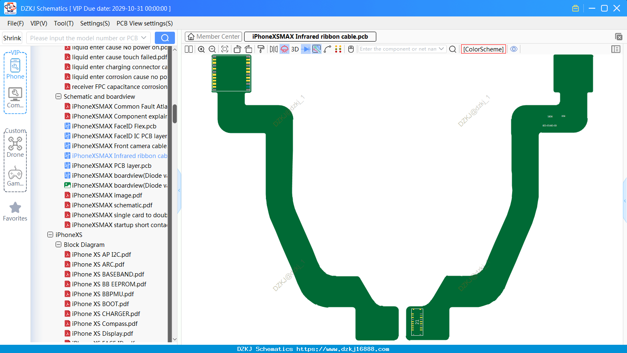Select the paint roller tool

261,49
